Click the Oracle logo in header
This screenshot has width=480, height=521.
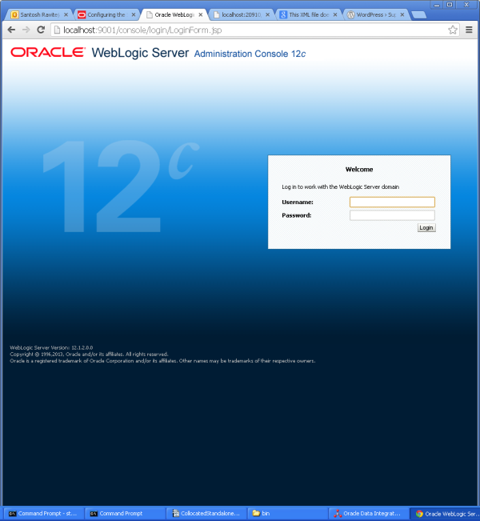[x=48, y=53]
